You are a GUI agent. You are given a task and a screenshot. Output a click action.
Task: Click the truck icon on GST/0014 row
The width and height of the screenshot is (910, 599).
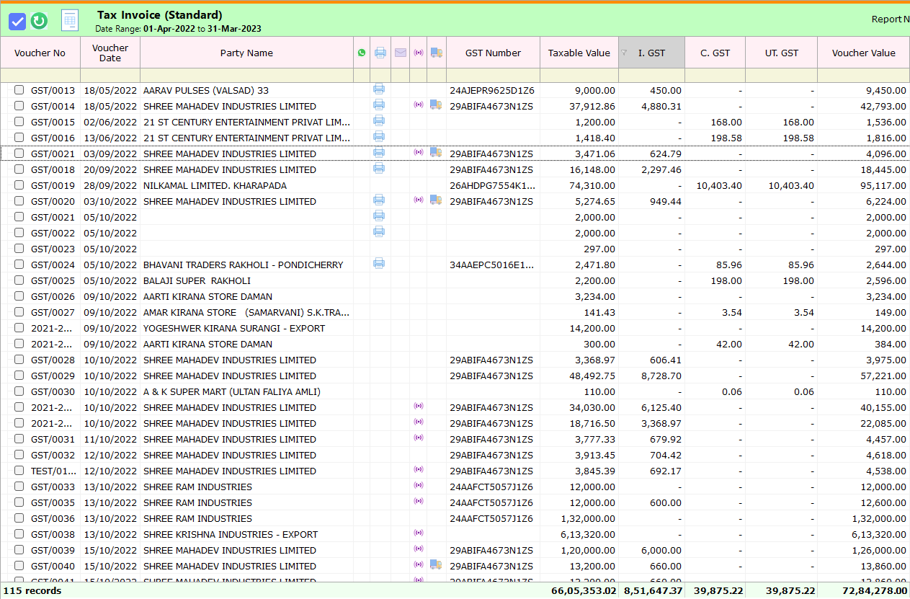click(x=436, y=105)
